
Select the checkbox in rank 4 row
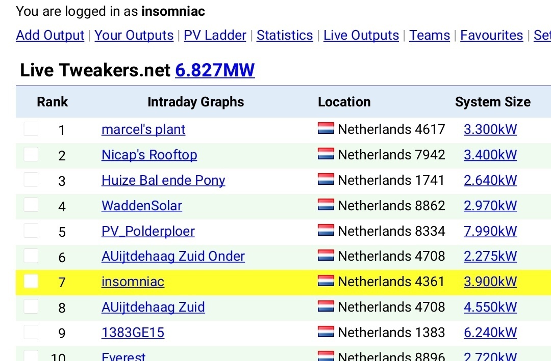click(31, 205)
